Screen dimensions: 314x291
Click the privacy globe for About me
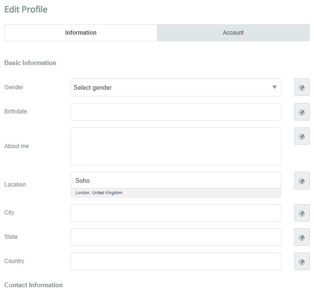[302, 136]
